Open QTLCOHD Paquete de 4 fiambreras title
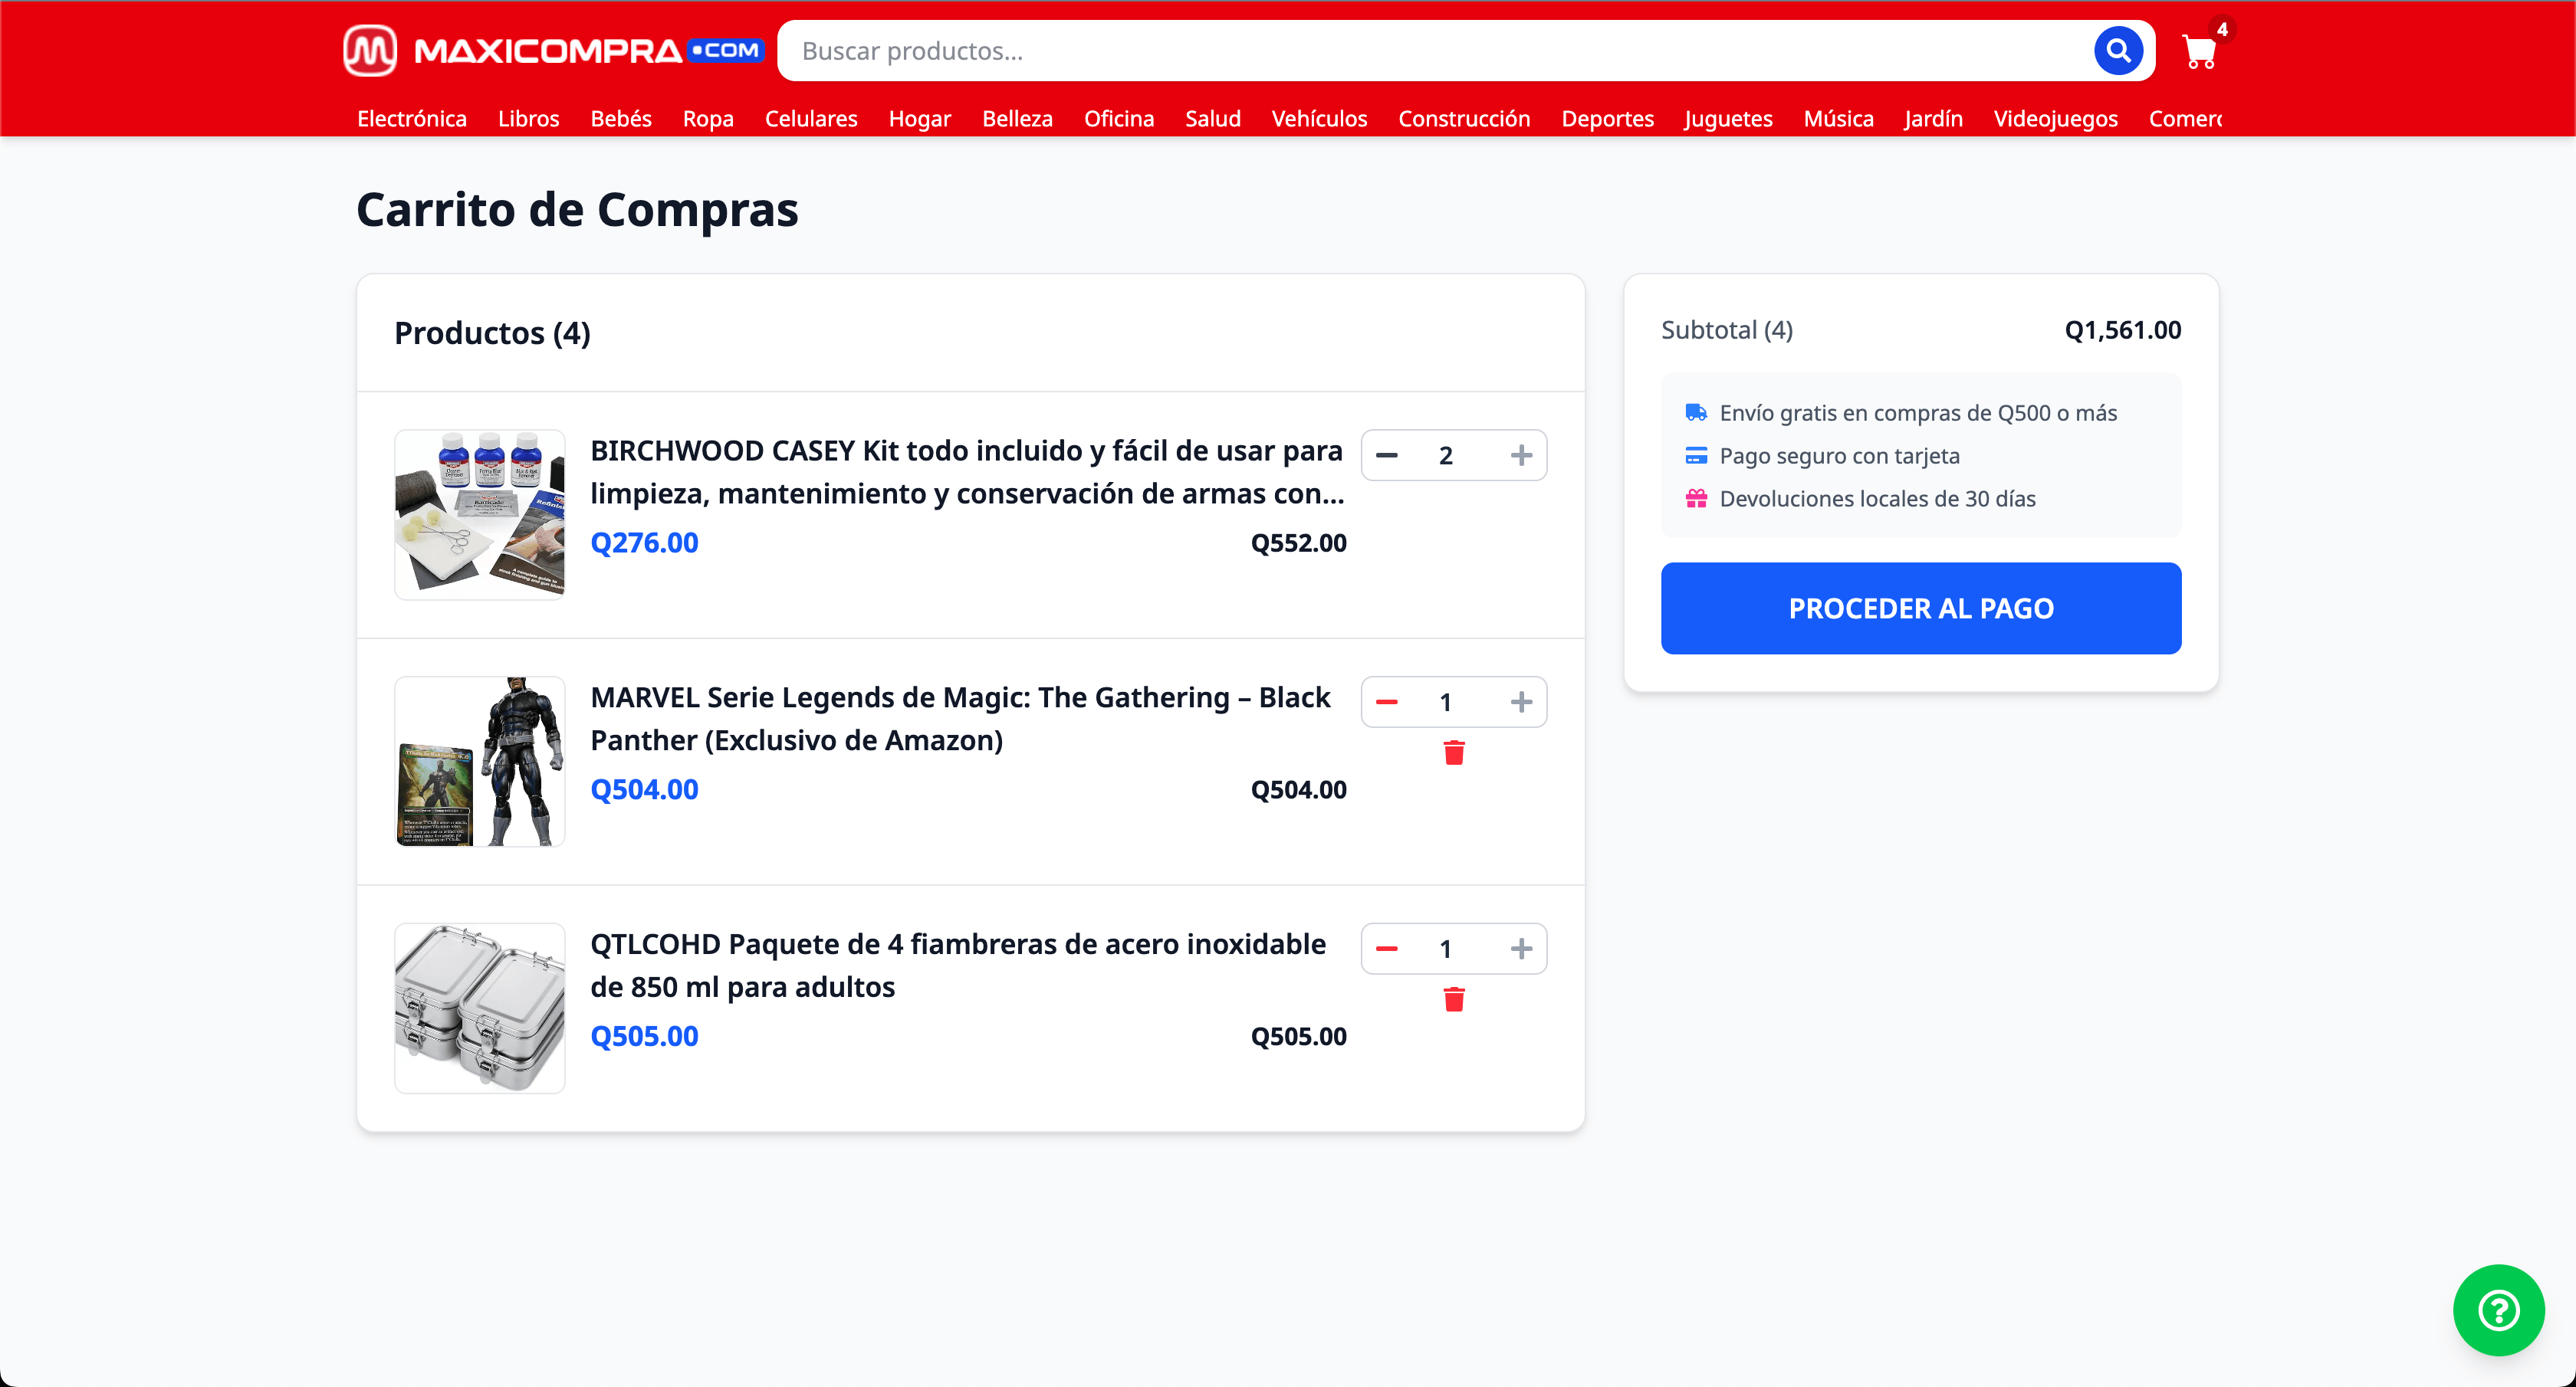The height and width of the screenshot is (1387, 2576). point(958,966)
